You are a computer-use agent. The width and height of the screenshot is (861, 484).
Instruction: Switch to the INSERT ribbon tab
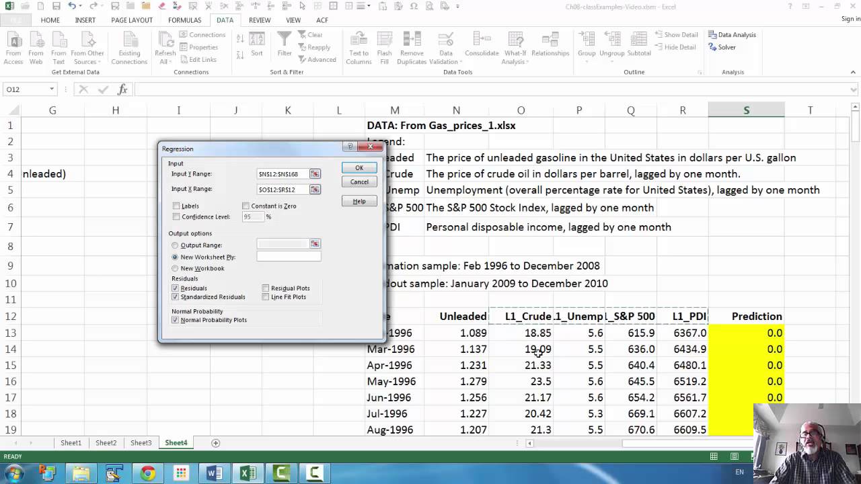pos(85,20)
